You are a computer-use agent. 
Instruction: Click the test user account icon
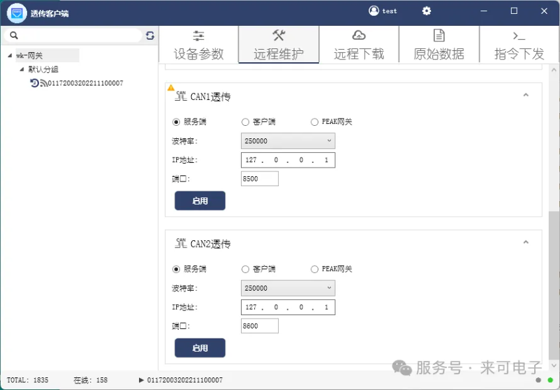coord(373,11)
